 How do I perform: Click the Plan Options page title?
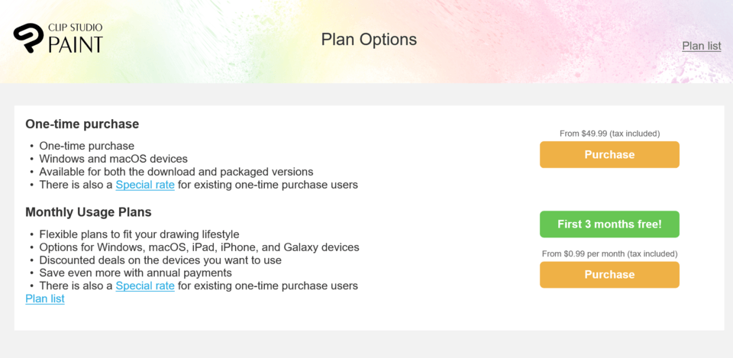[369, 40]
